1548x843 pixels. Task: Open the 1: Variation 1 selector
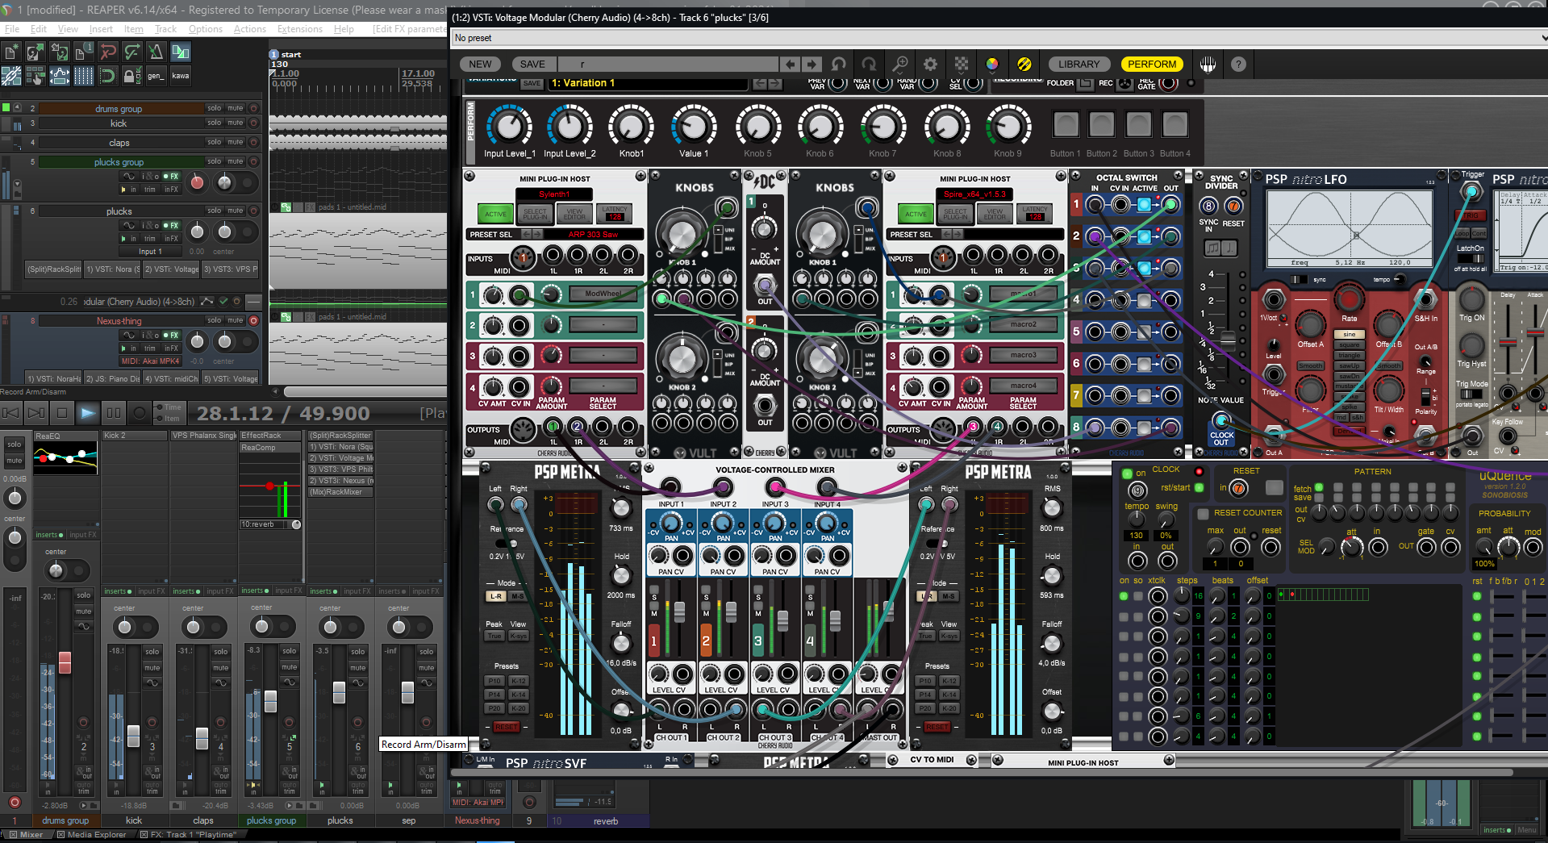(649, 83)
